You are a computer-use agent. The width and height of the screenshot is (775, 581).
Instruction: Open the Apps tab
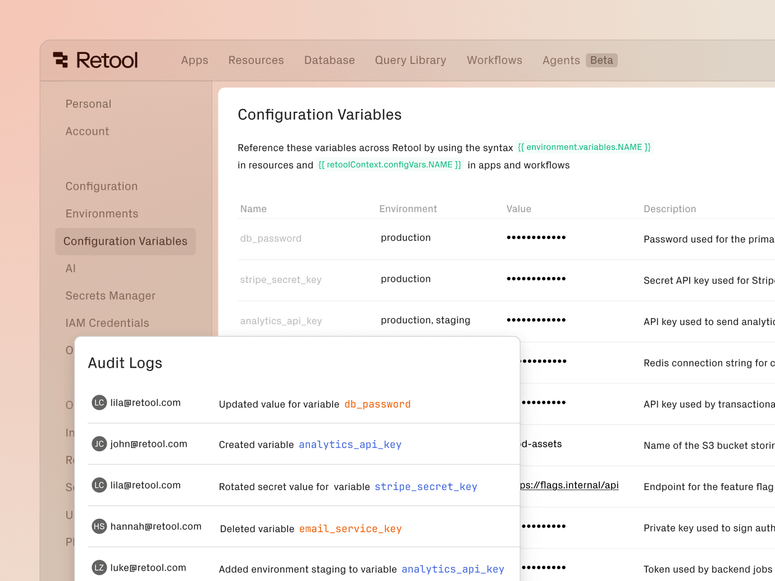tap(194, 60)
